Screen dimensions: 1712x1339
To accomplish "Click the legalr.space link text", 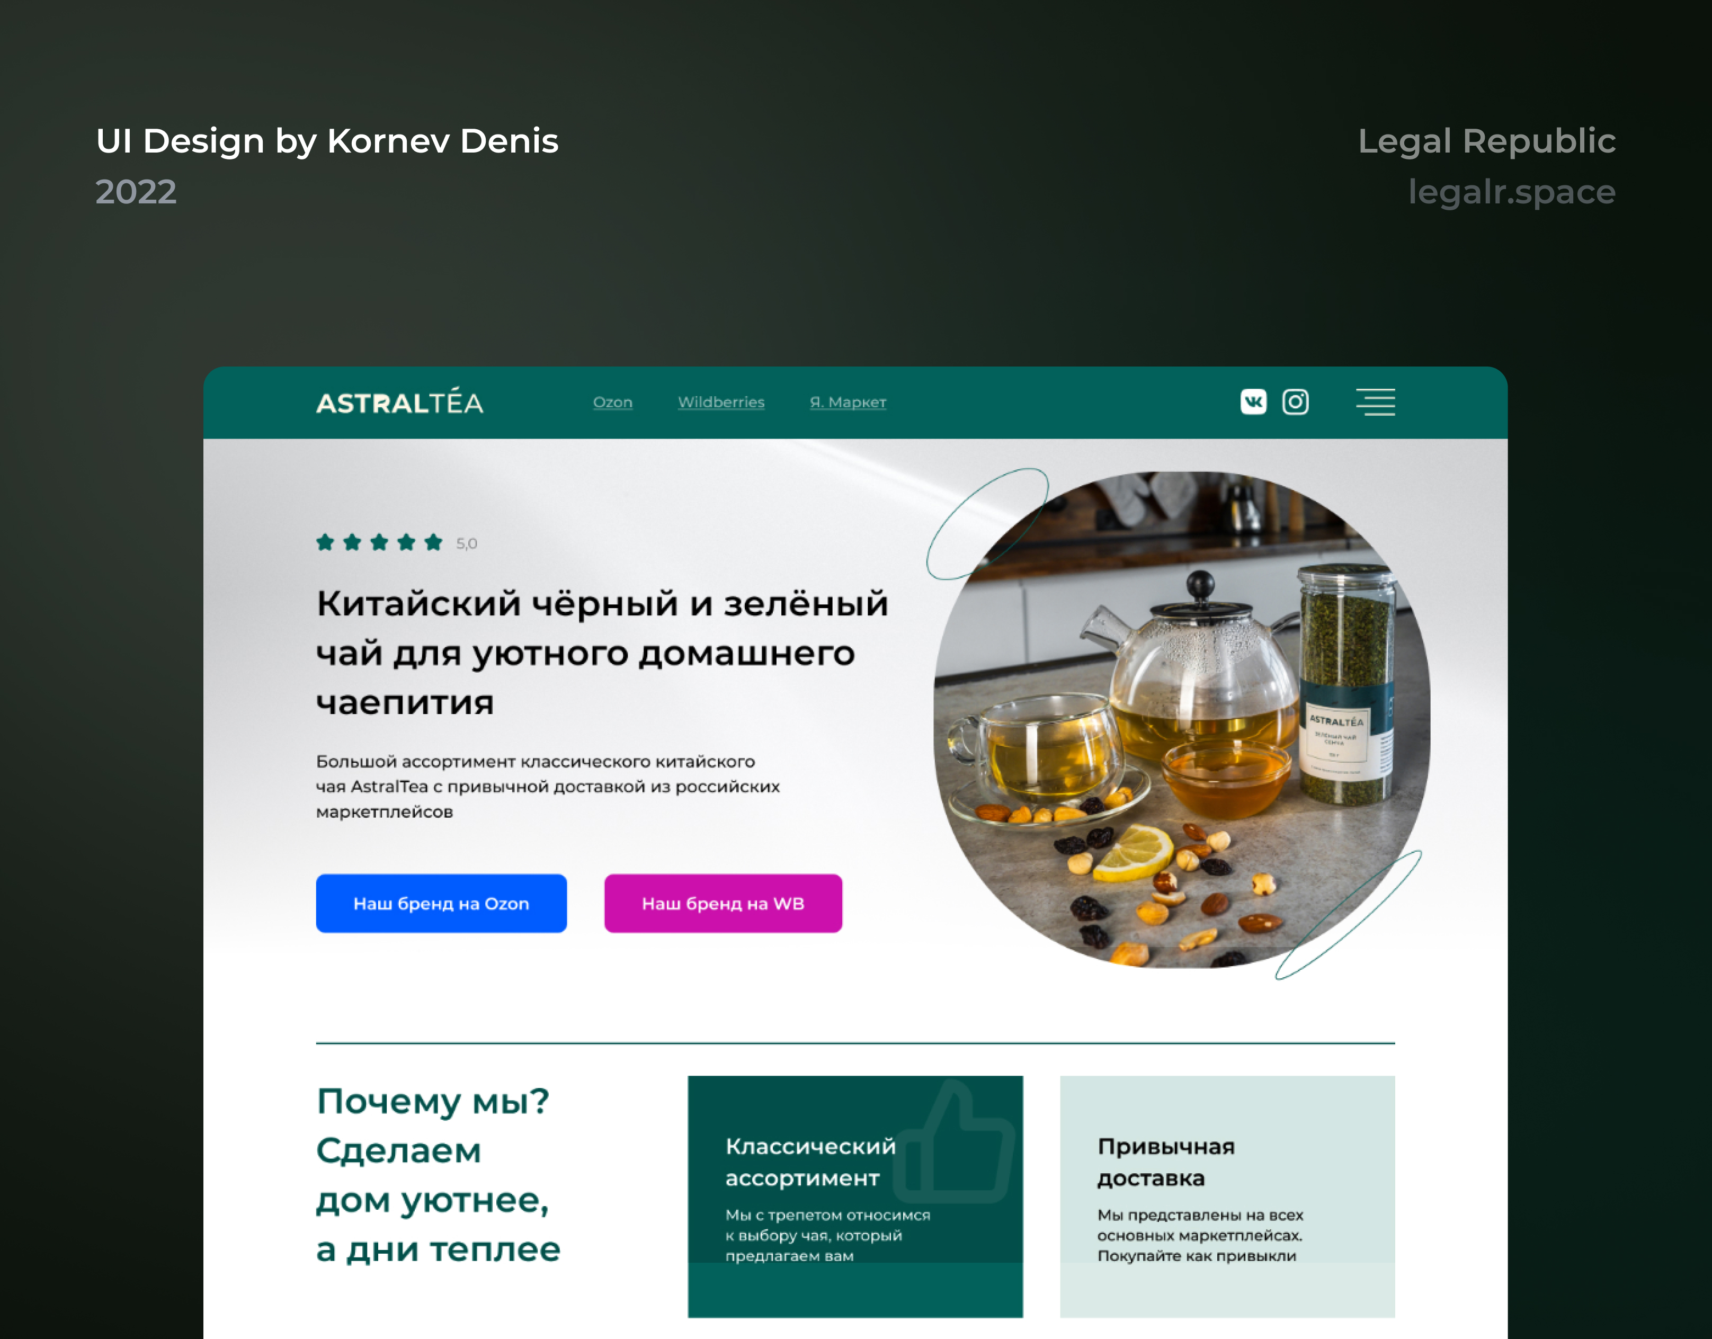I will tap(1511, 192).
